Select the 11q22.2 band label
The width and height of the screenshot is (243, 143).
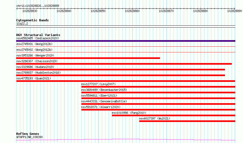point(22,23)
